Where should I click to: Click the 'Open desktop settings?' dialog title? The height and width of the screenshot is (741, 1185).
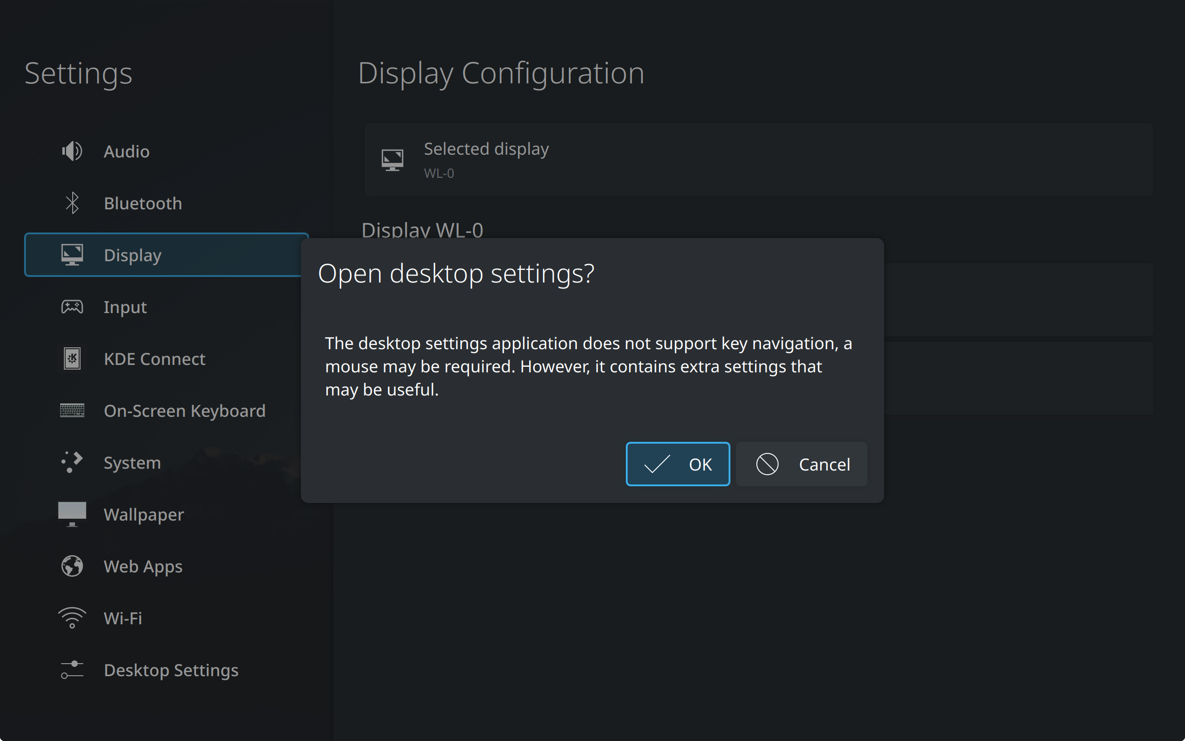click(456, 273)
